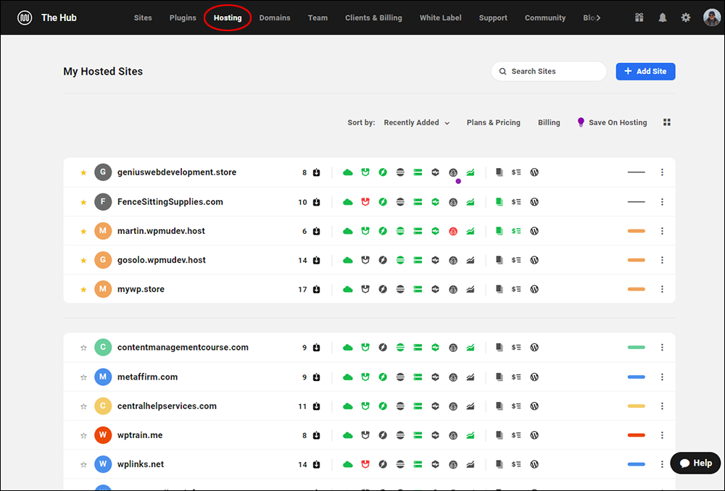725x491 pixels.
Task: Toggle favorite star for gosolo.wpmudev.host
Action: (x=83, y=260)
